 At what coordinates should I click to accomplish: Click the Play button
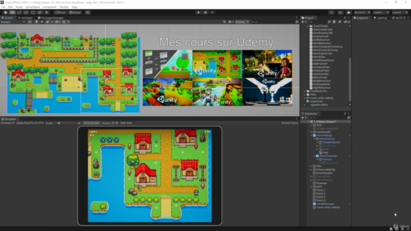click(x=198, y=12)
